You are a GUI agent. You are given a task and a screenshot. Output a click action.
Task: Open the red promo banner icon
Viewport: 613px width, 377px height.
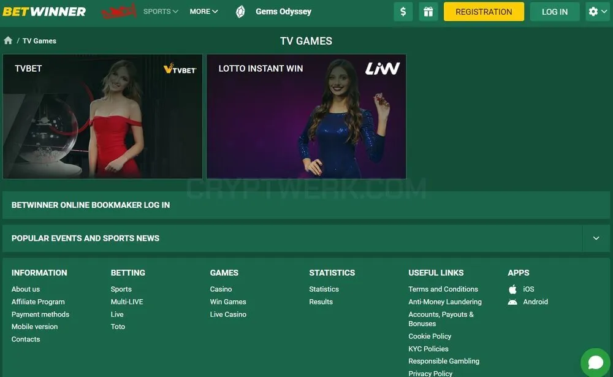coord(120,12)
